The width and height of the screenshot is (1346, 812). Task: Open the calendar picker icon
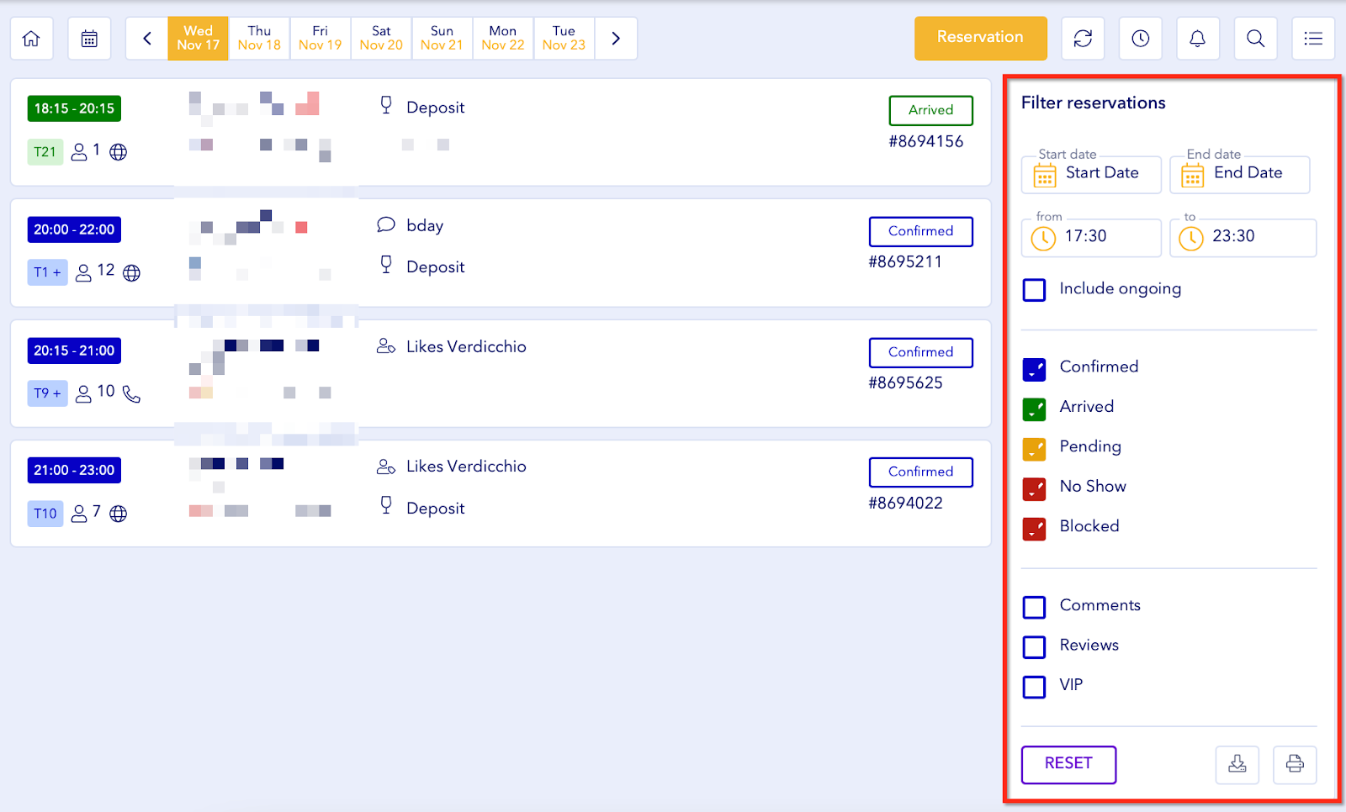pos(89,39)
